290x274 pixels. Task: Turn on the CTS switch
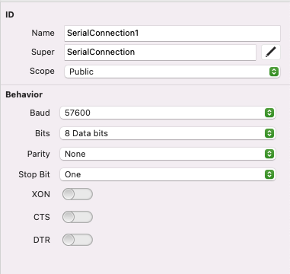78,217
